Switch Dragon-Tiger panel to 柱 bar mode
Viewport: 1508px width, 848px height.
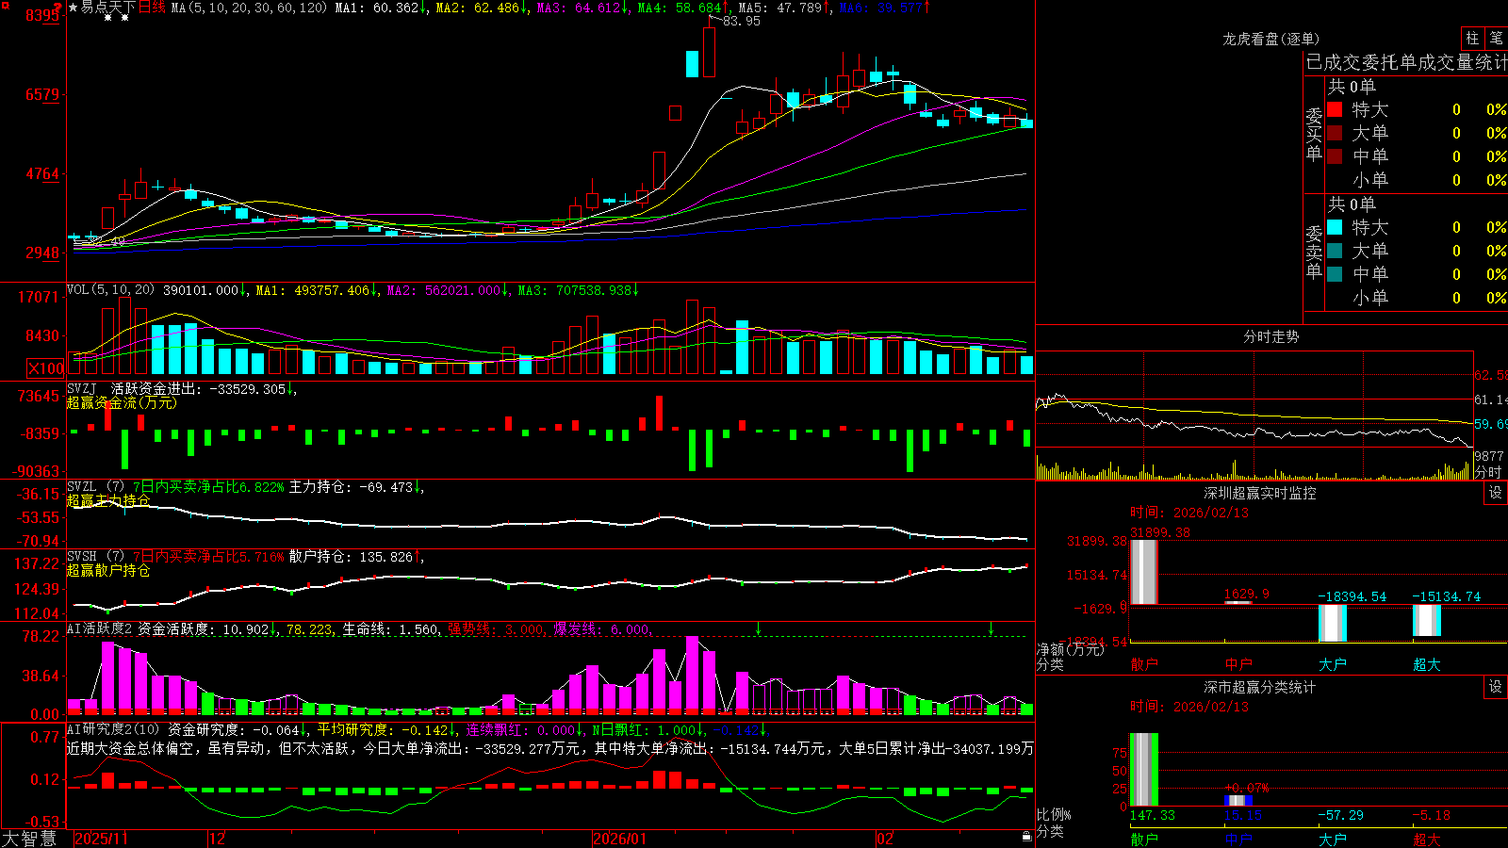[x=1472, y=39]
